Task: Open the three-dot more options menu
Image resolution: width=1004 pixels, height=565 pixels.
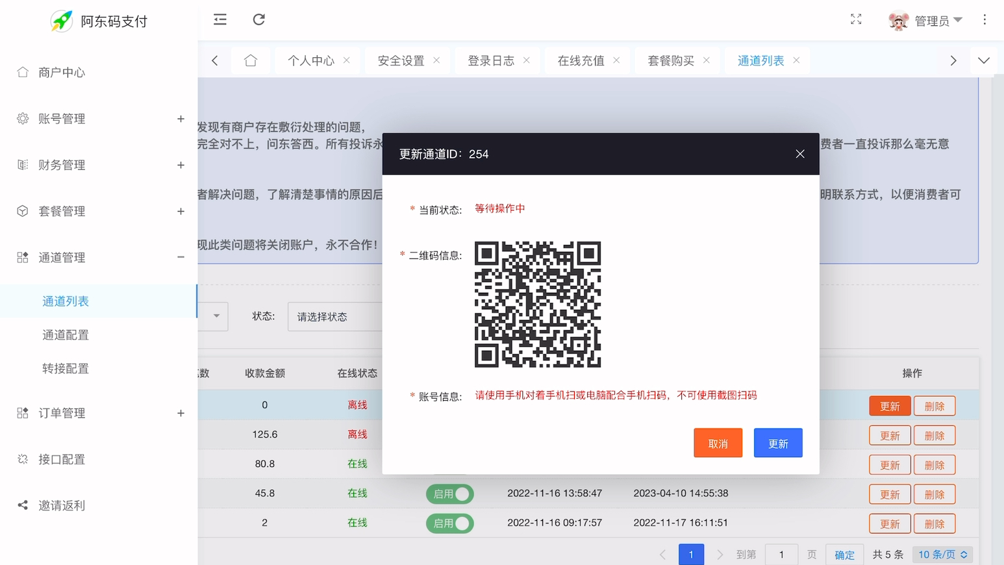Action: pos(985,19)
